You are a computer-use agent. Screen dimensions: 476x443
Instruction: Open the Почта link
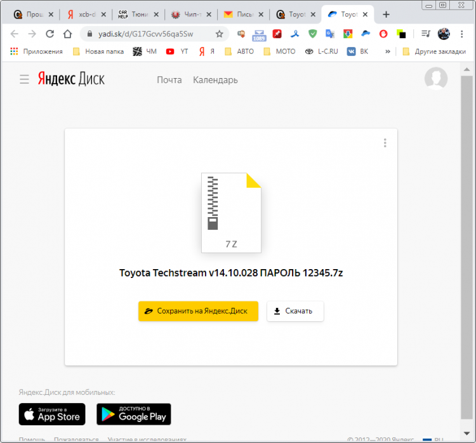point(169,80)
